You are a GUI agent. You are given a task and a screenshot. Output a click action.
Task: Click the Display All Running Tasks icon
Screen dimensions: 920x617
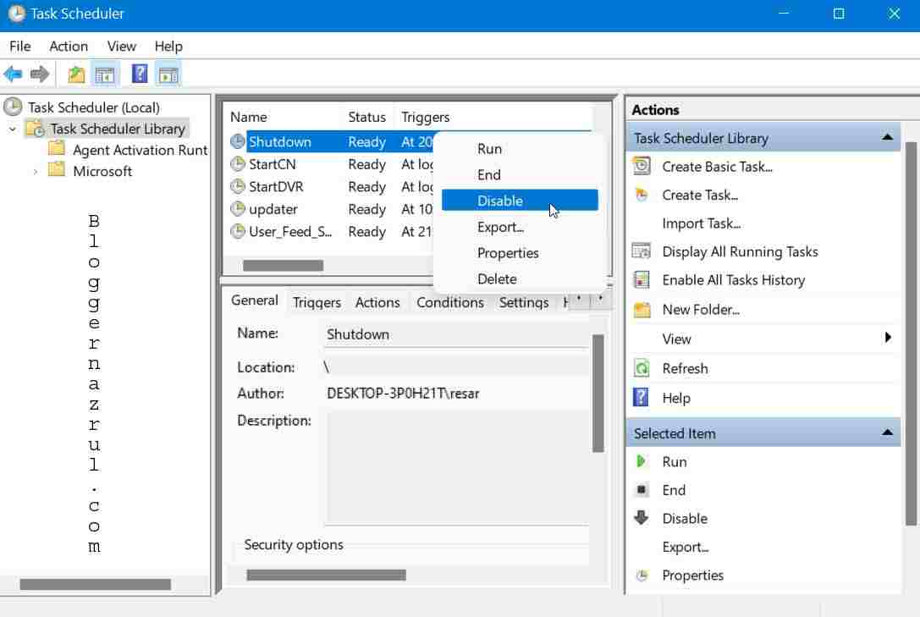tap(642, 251)
